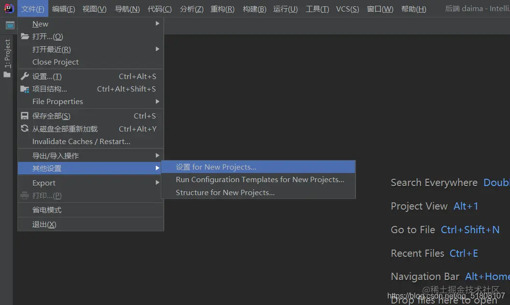The width and height of the screenshot is (510, 305).
Task: Click the folder icon beside 打开...(O)
Action: pos(25,36)
